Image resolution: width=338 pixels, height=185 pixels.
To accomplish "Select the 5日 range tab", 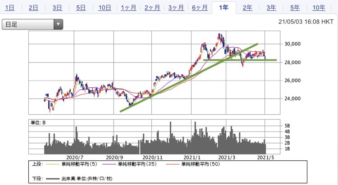I will click(x=81, y=8).
